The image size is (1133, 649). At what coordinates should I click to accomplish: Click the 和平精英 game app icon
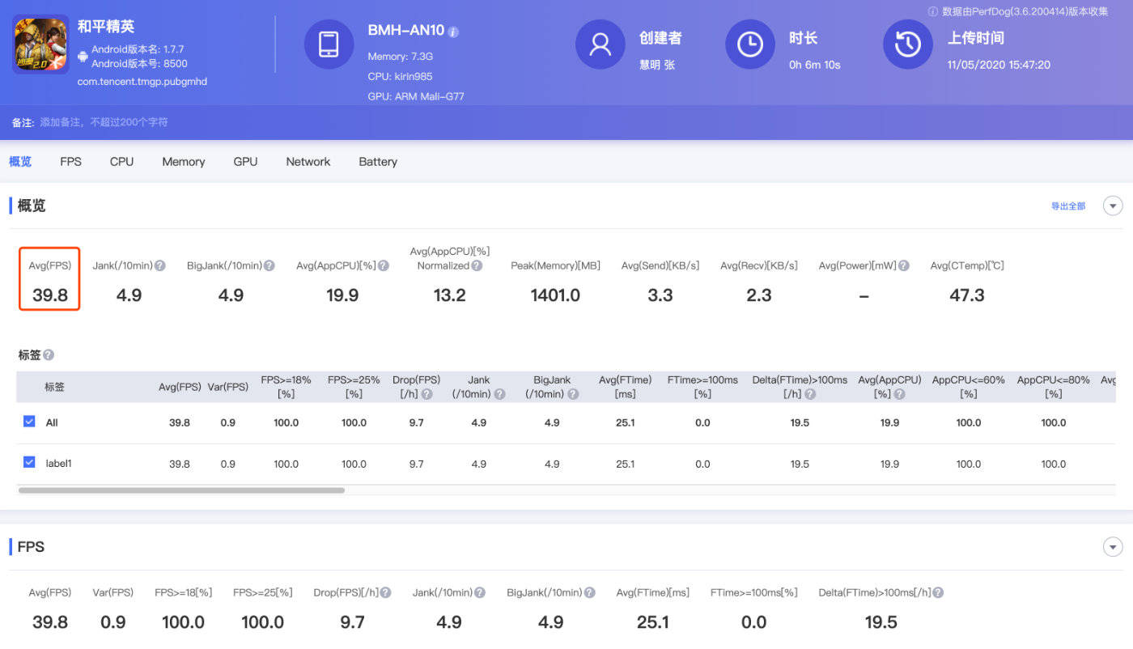pyautogui.click(x=40, y=44)
